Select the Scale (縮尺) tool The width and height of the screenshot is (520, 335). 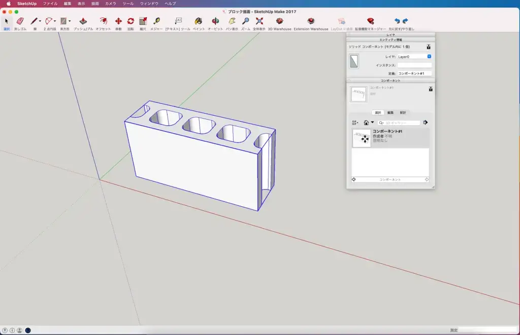pyautogui.click(x=143, y=21)
